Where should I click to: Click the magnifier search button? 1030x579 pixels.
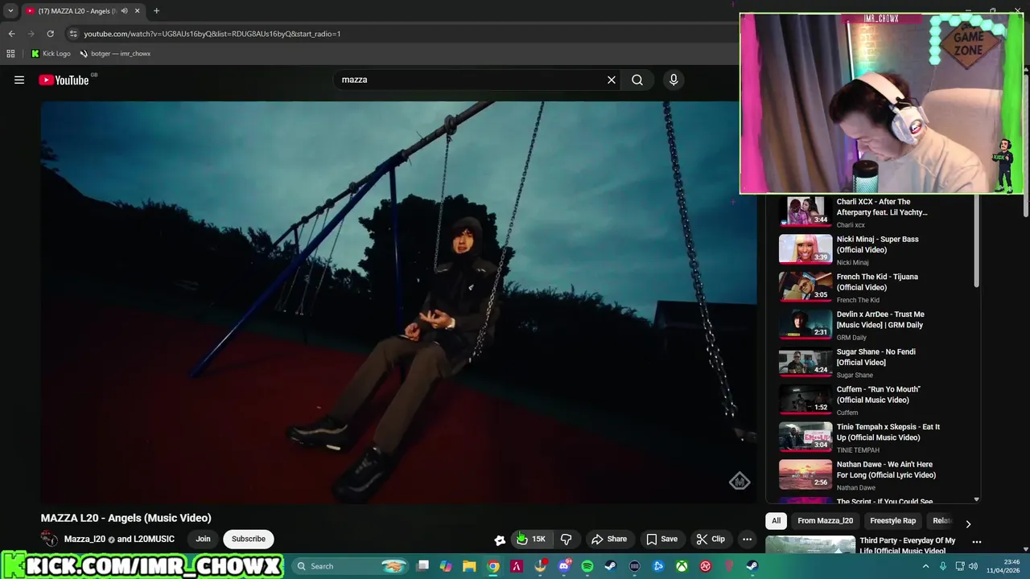pos(637,80)
